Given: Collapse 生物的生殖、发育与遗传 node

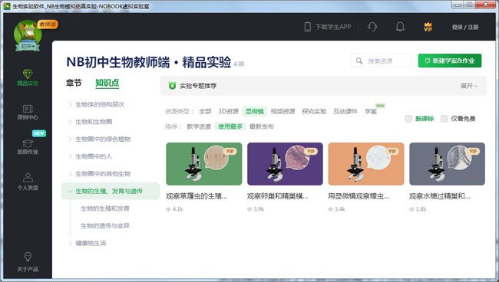Looking at the screenshot, I should pos(70,191).
